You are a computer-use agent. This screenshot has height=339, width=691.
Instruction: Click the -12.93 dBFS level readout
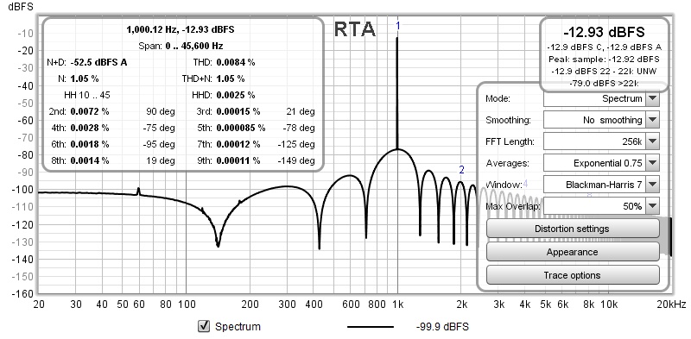pos(604,32)
